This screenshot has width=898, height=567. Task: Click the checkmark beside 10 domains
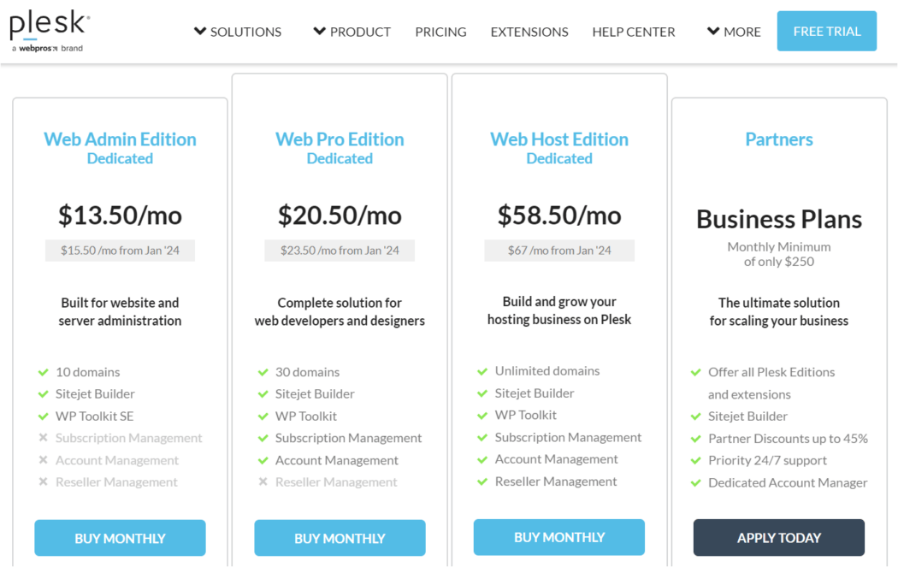[41, 372]
